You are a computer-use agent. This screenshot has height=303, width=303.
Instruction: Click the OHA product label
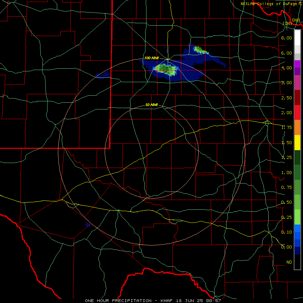click(x=296, y=20)
